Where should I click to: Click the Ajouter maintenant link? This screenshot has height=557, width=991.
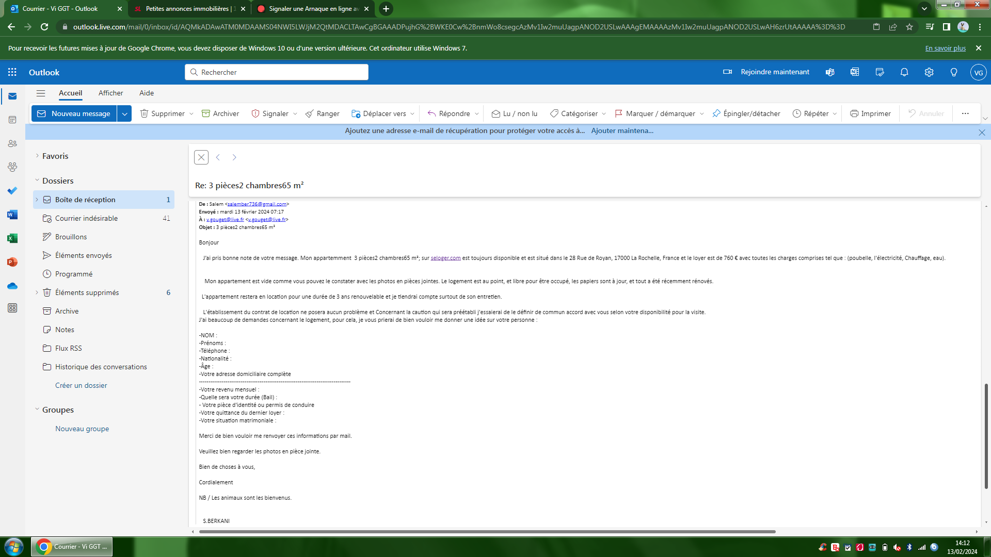point(622,130)
